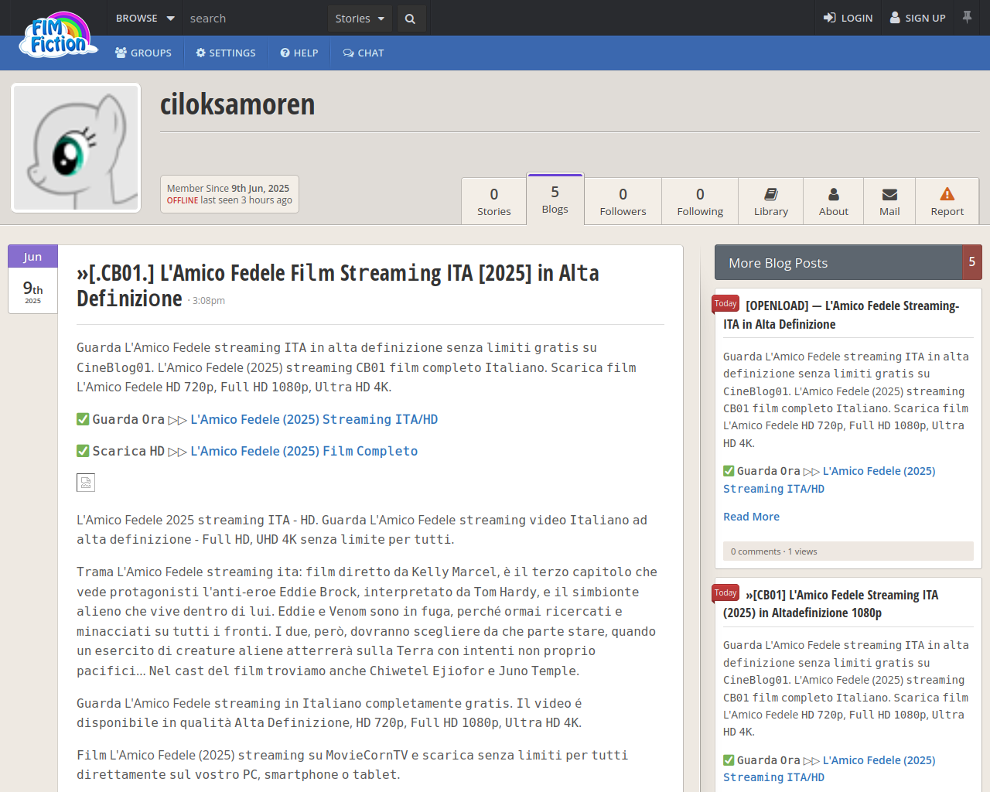Click Read More in the first sidebar post
The image size is (990, 792).
(x=751, y=517)
